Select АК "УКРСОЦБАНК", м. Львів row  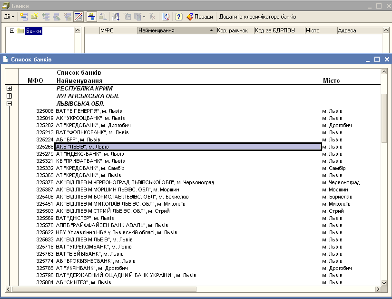[199, 119]
